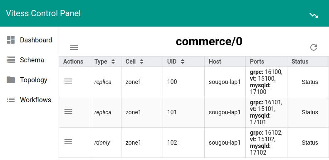Click the refresh icon for commerce/0
The width and height of the screenshot is (329, 160).
(x=314, y=47)
